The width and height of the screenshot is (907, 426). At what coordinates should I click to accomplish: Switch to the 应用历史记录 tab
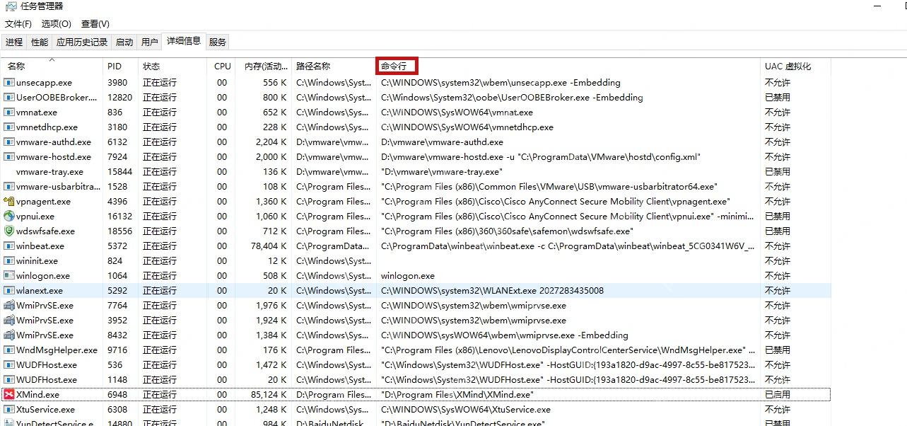tap(82, 42)
